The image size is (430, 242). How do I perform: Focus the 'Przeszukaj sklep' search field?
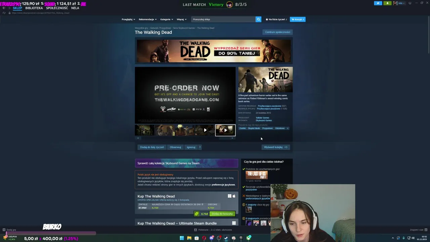[x=223, y=19]
